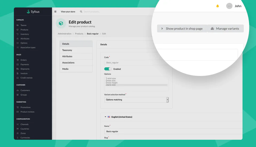Select the Attributes tab in product form
Screen dimensions: 256x147
point(76,56)
